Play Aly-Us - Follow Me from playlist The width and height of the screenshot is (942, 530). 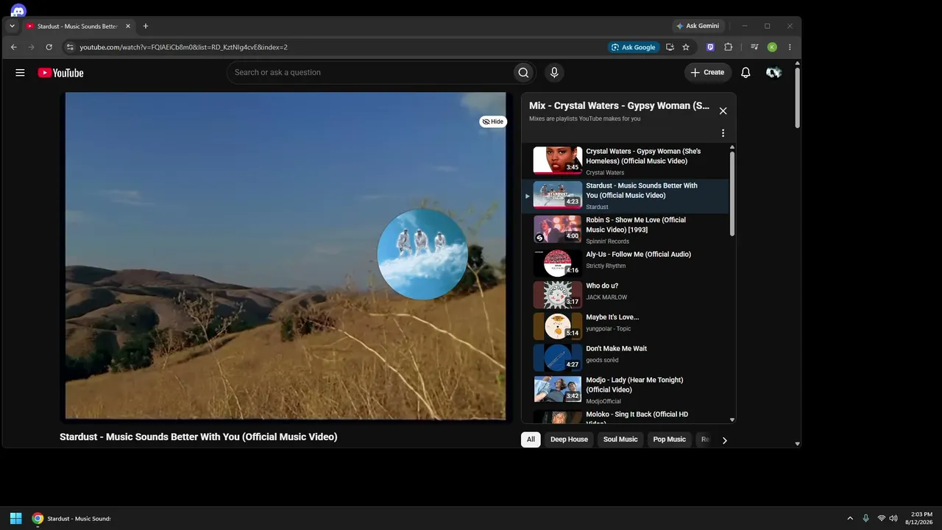pos(626,261)
